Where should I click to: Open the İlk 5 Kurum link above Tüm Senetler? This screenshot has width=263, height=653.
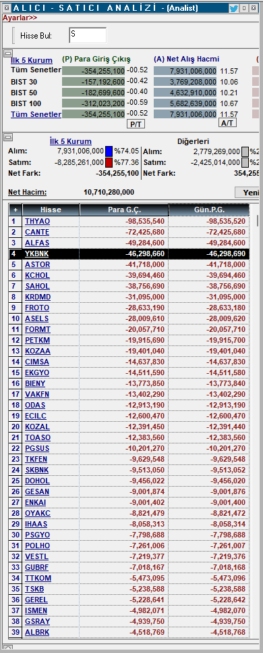pos(32,60)
